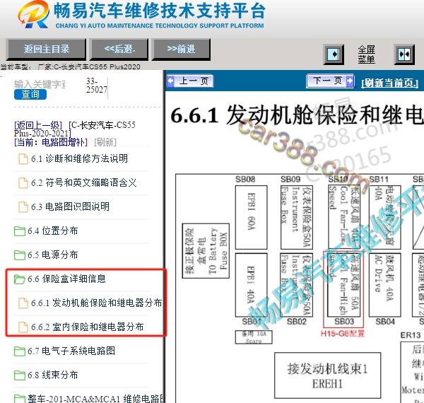This screenshot has width=424, height=403.
Task: Click the left arrow icon on 上一页
Action: click(x=170, y=81)
